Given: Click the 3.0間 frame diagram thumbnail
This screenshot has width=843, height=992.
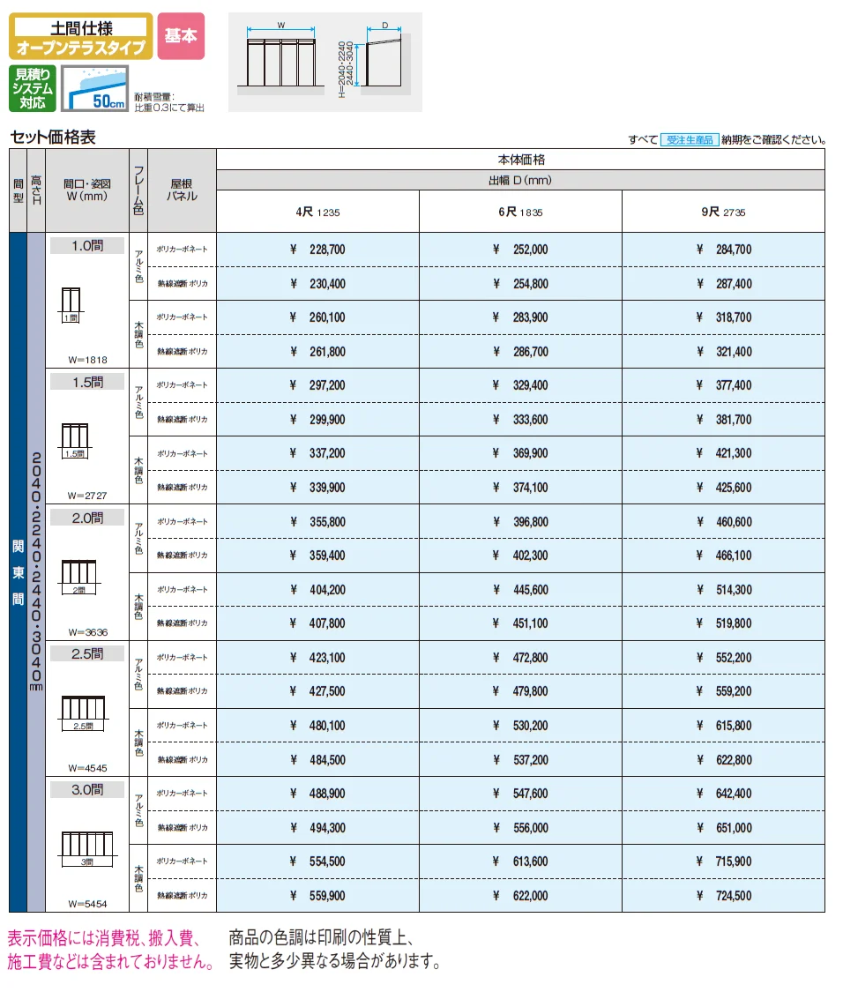Looking at the screenshot, I should coord(87,849).
